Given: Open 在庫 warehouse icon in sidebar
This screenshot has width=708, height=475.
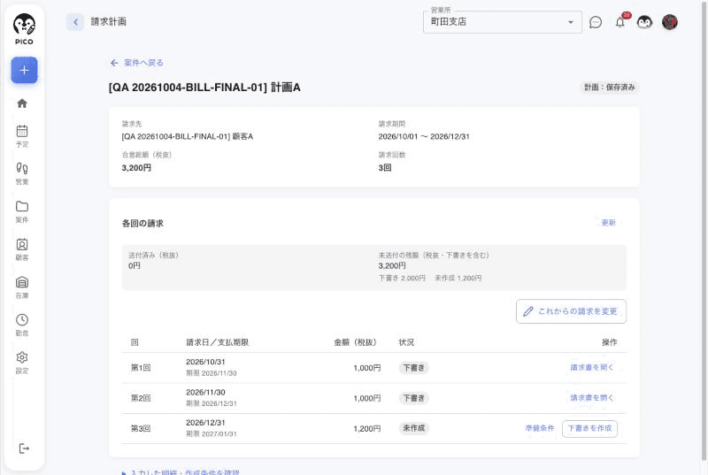Looking at the screenshot, I should click(22, 287).
